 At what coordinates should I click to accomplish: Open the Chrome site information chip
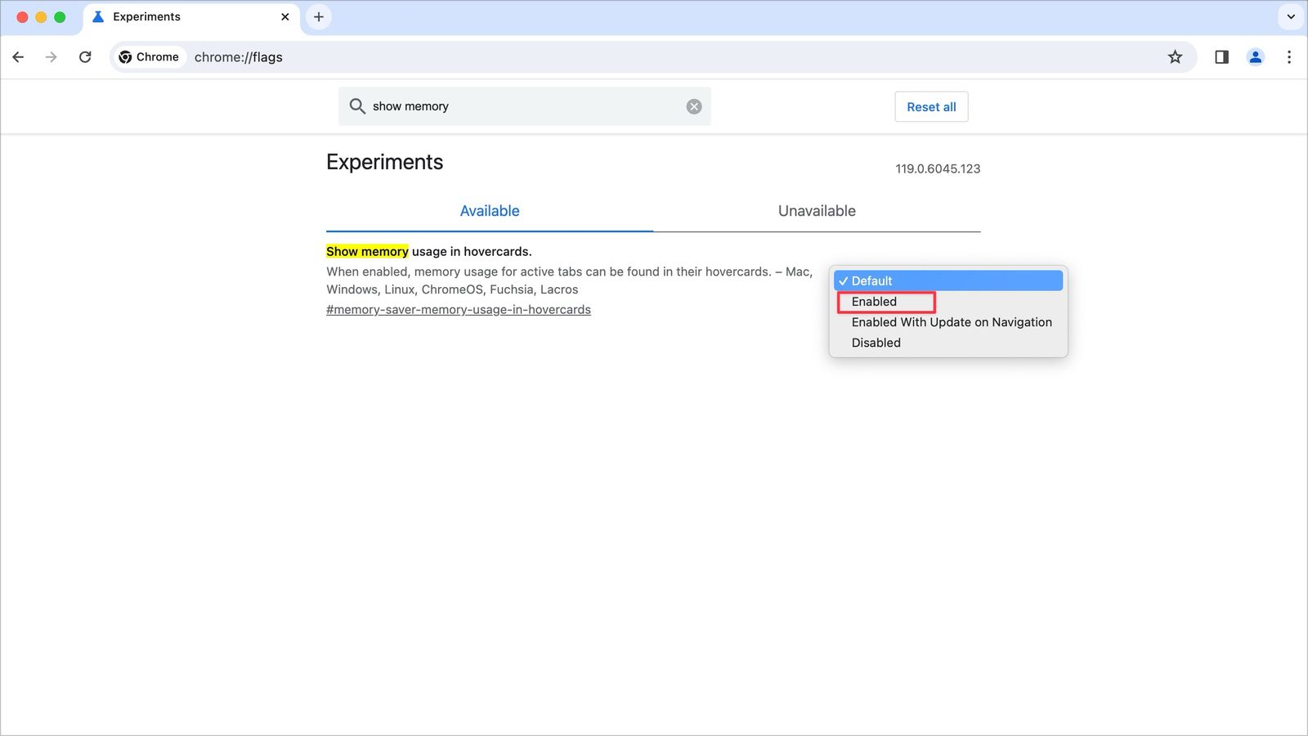coord(149,57)
